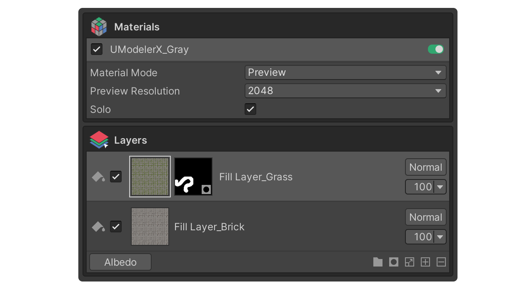Click the Materials panel cube icon
This screenshot has width=530, height=289.
pyautogui.click(x=98, y=26)
